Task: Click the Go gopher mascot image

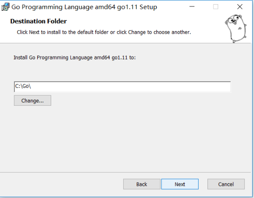Action: click(x=236, y=29)
